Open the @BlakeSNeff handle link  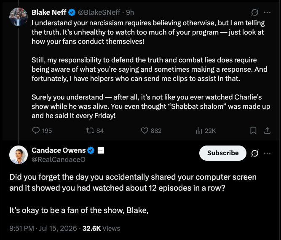coord(99,12)
